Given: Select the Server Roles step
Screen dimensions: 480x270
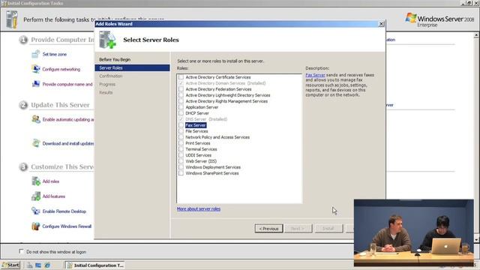Looking at the screenshot, I should coord(132,67).
